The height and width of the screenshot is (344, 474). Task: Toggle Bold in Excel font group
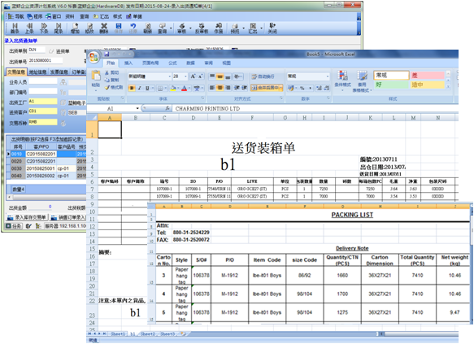[x=132, y=88]
